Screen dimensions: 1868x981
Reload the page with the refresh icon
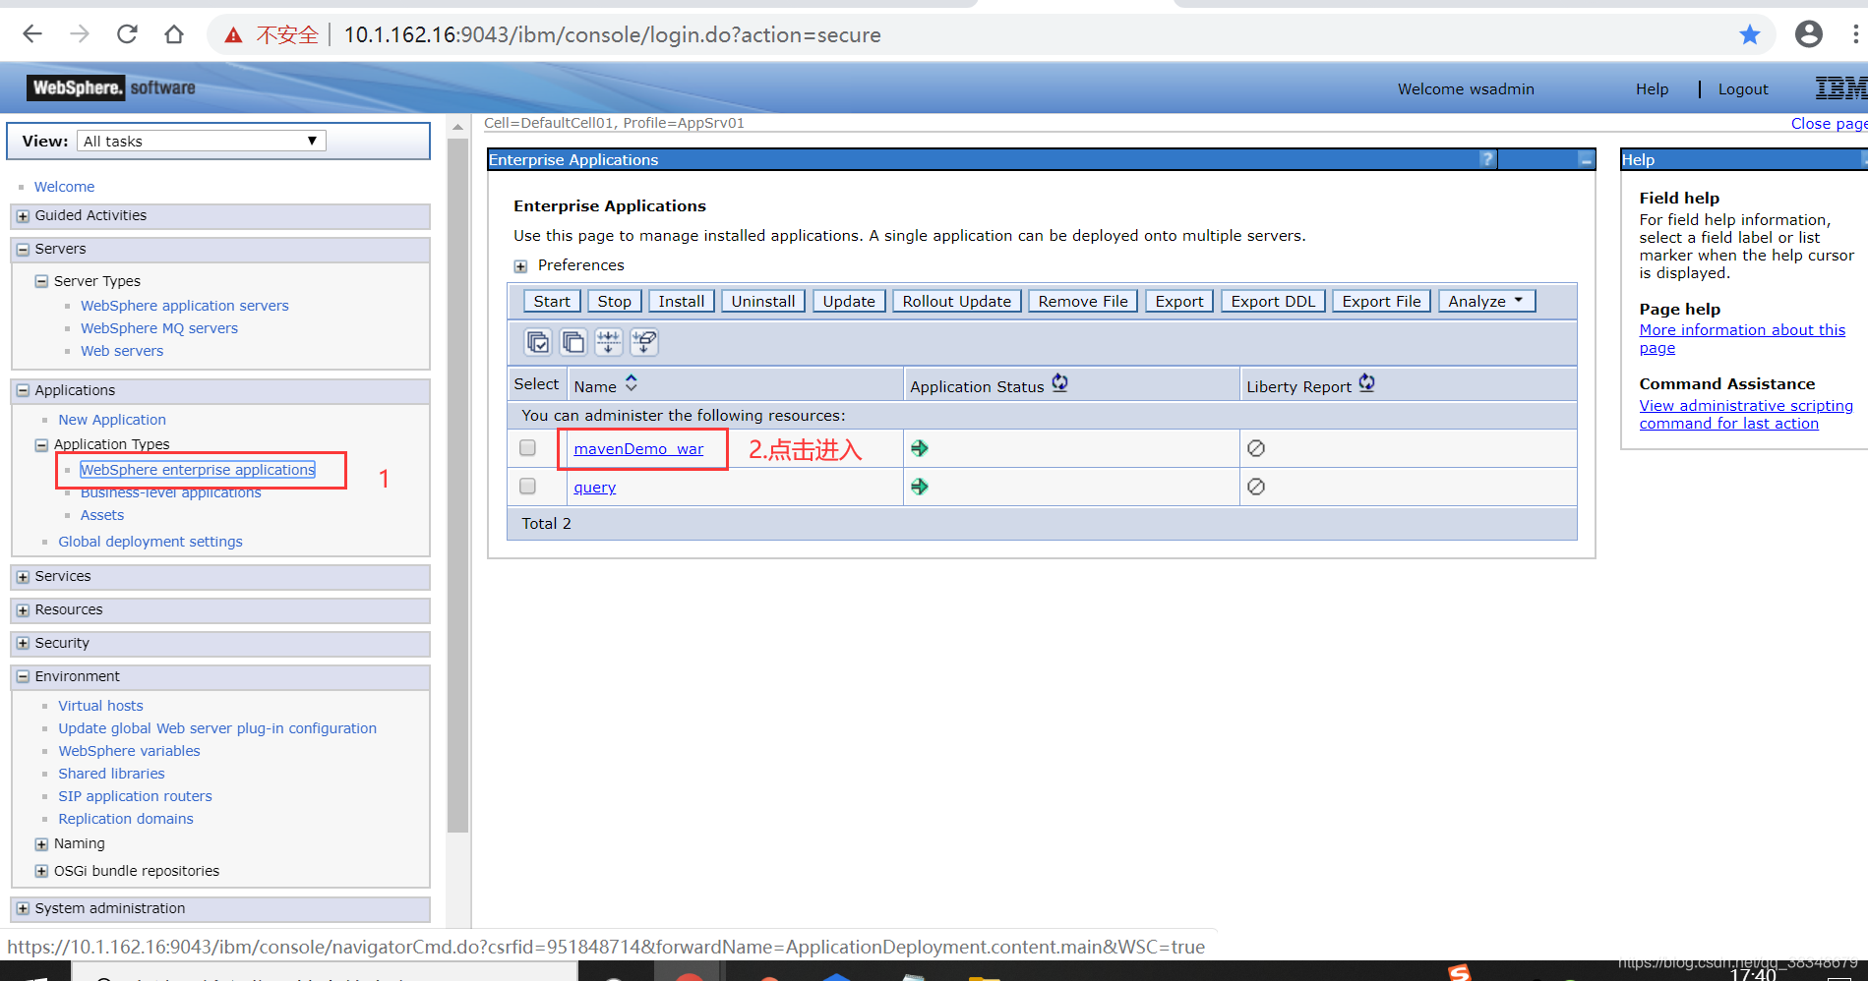tap(127, 34)
